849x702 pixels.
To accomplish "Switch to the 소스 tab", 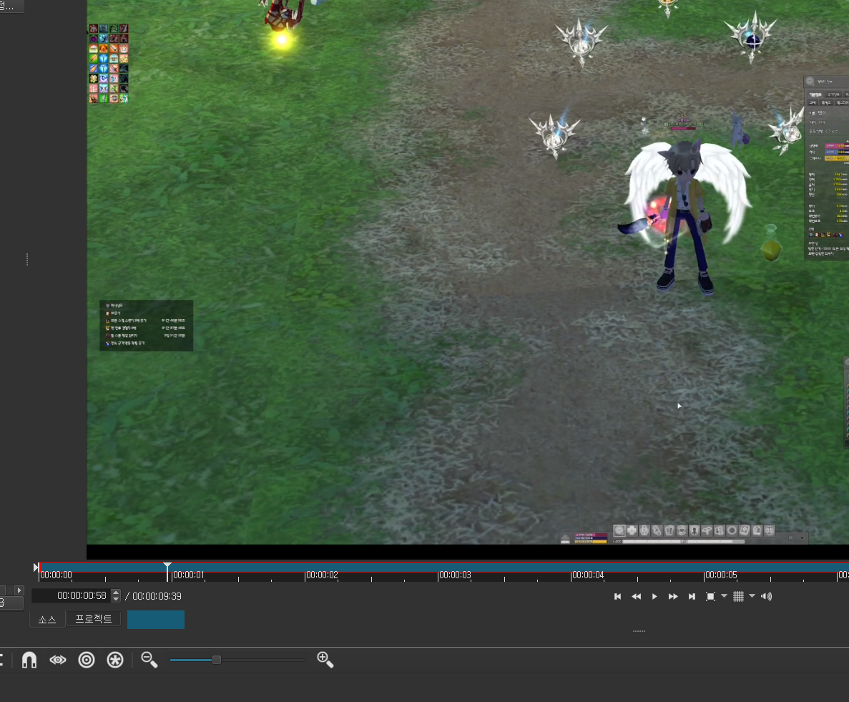I will tap(47, 619).
